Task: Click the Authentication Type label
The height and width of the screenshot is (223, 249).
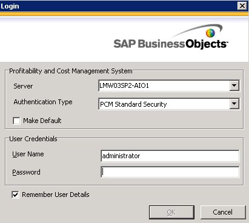Action: pos(43,102)
